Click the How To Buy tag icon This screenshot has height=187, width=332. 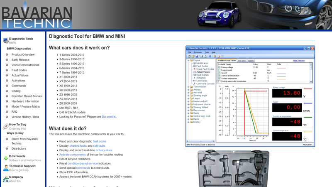click(x=6, y=126)
